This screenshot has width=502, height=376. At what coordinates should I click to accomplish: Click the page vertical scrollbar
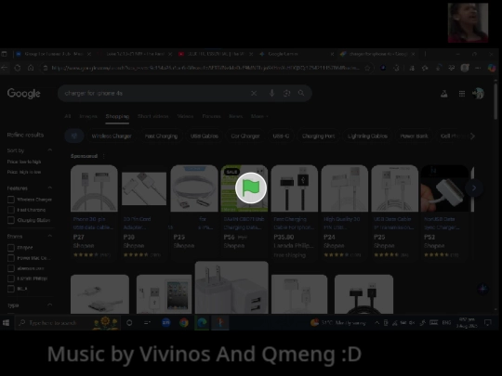(495, 101)
